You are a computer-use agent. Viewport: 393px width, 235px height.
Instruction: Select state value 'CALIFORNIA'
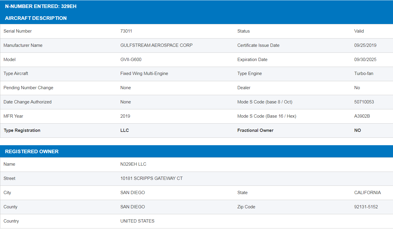[367, 193]
